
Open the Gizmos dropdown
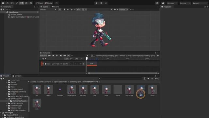(123, 10)
